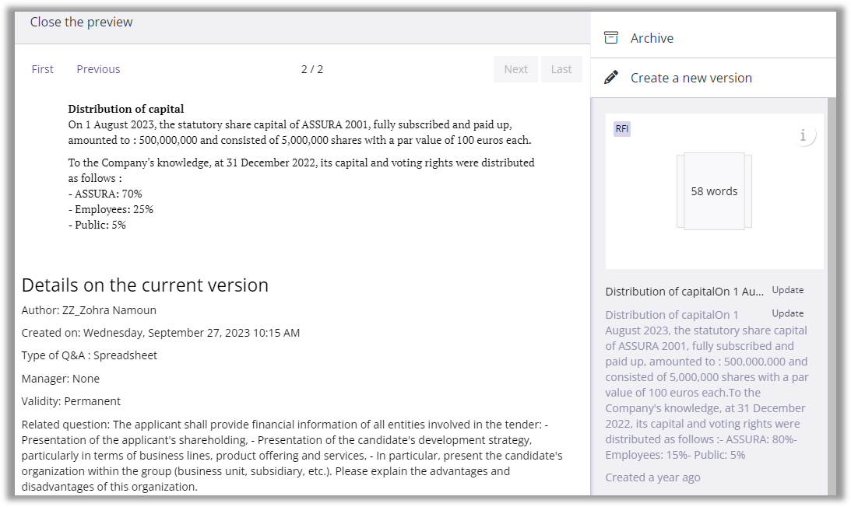Click the pencil icon for new version
This screenshot has width=851, height=507.
(611, 78)
